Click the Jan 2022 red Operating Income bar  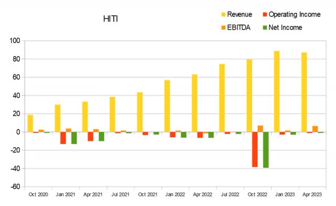tap(173, 135)
